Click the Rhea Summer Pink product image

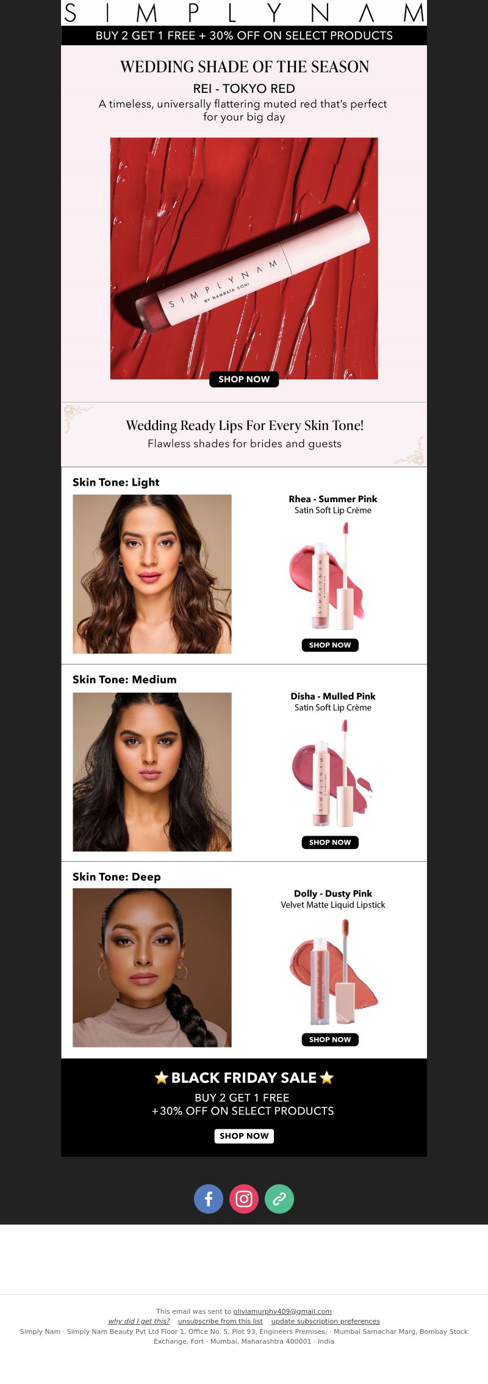[330, 575]
